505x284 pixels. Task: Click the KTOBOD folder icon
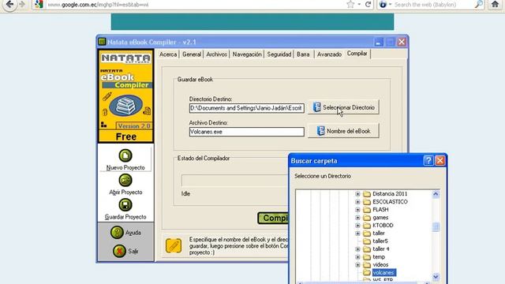click(x=367, y=226)
